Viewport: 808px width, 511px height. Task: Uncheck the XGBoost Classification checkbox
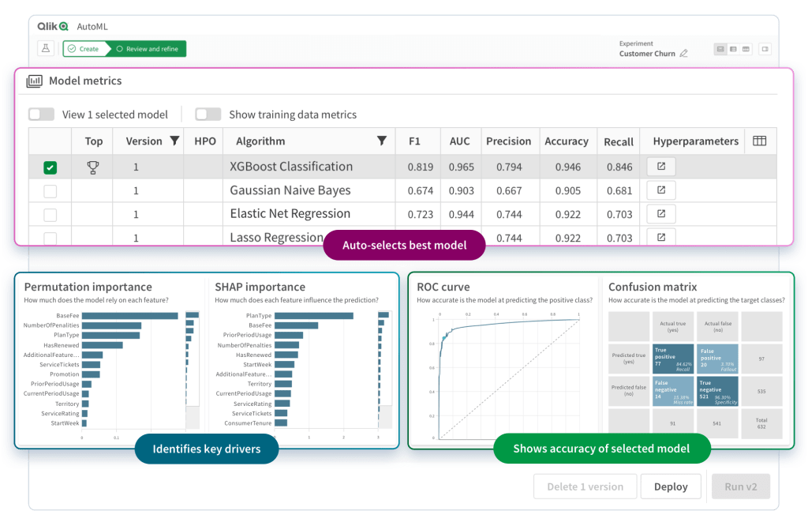(x=50, y=167)
